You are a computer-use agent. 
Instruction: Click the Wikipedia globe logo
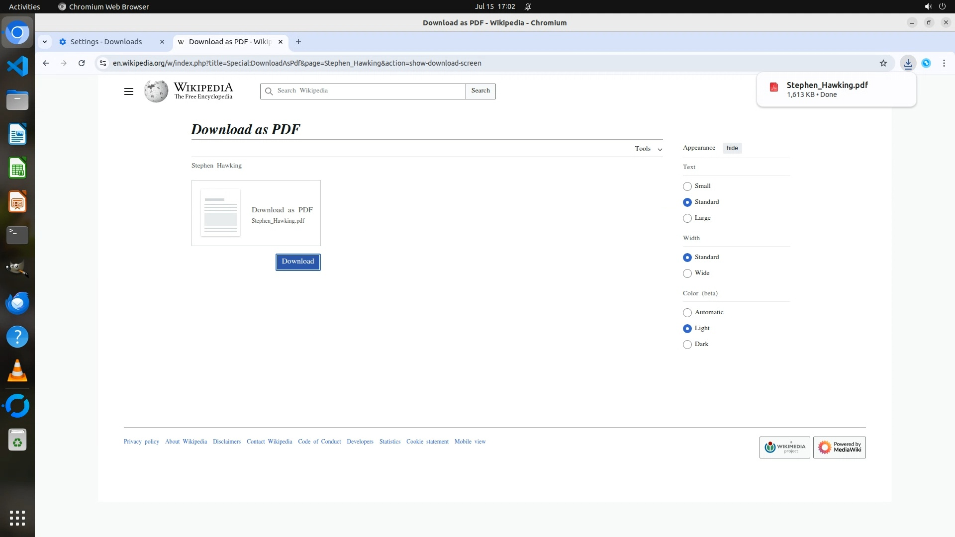pyautogui.click(x=156, y=91)
